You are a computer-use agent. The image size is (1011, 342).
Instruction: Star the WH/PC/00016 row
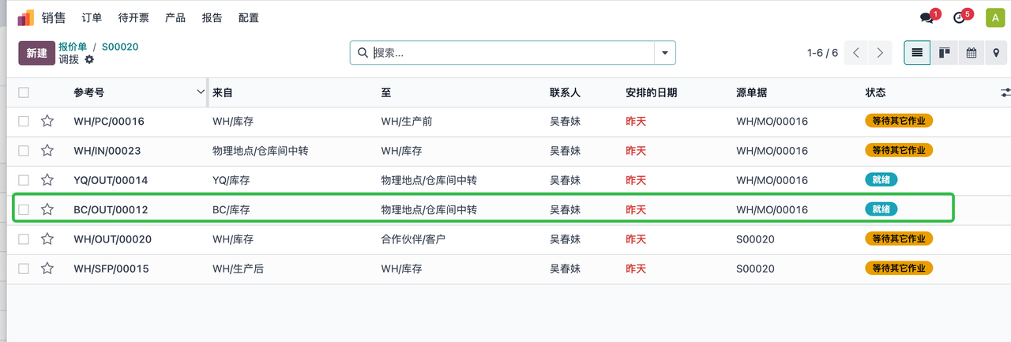tap(47, 121)
